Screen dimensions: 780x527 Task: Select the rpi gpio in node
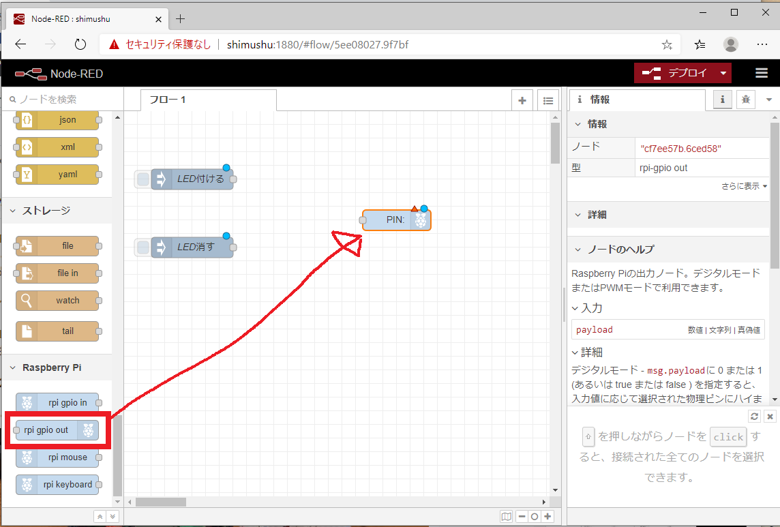tap(57, 403)
